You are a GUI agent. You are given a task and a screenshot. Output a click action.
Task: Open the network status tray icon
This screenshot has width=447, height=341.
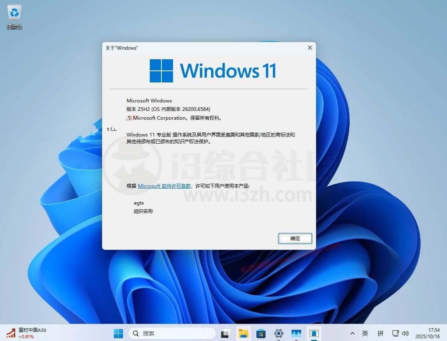click(395, 333)
